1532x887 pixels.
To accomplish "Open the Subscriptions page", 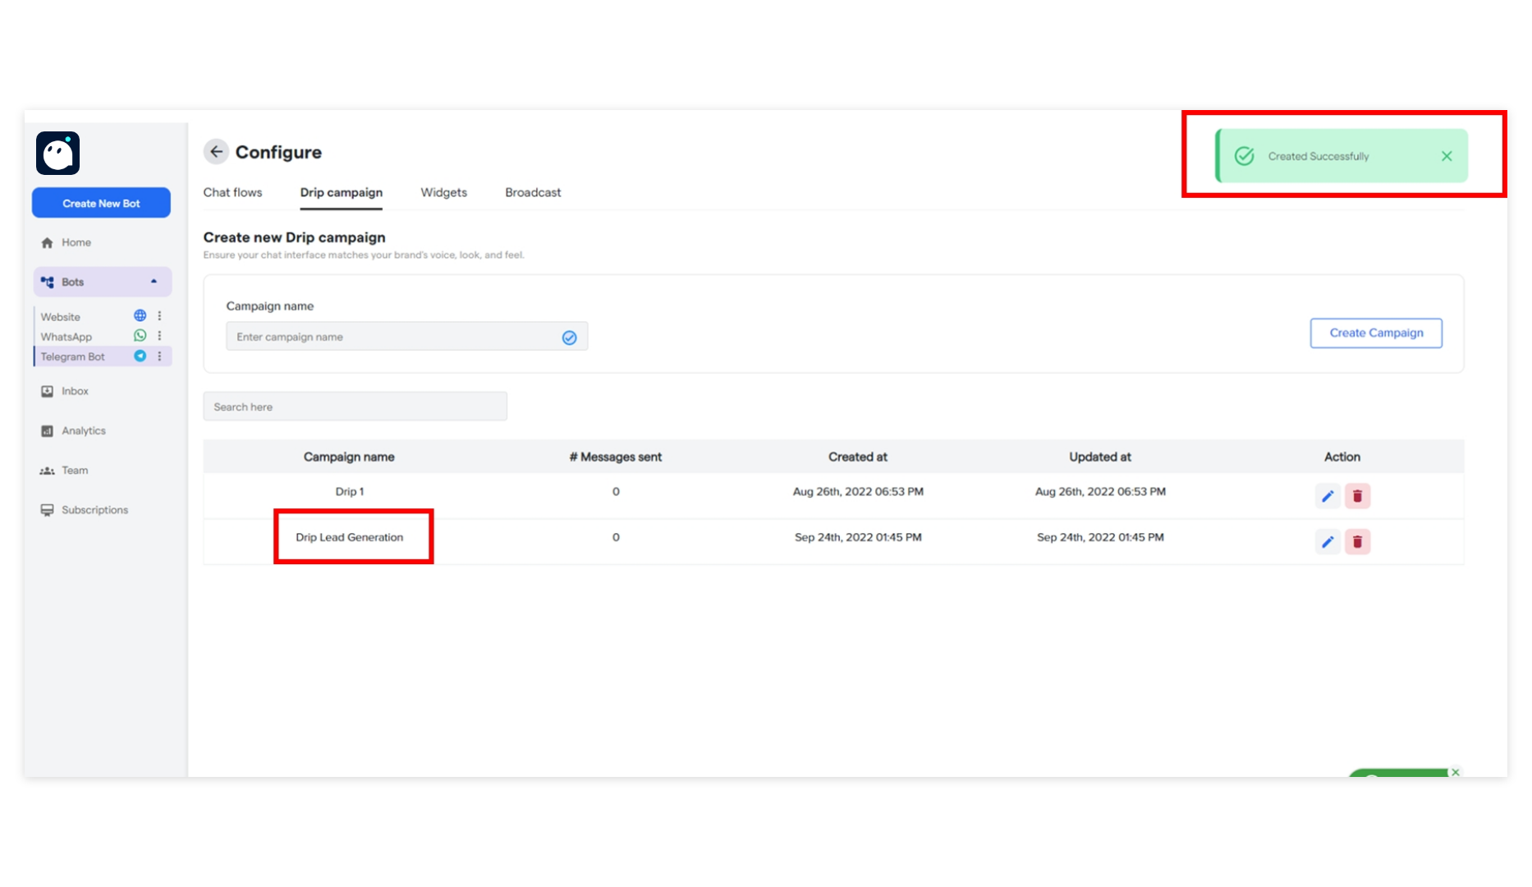I will click(x=94, y=509).
